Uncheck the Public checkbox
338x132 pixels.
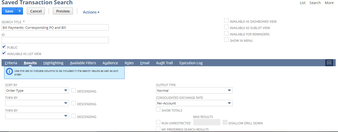[x=4, y=47]
